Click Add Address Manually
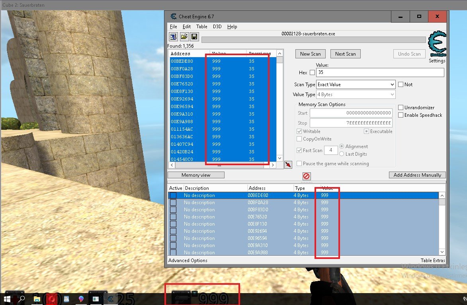The image size is (467, 305). pos(417,175)
